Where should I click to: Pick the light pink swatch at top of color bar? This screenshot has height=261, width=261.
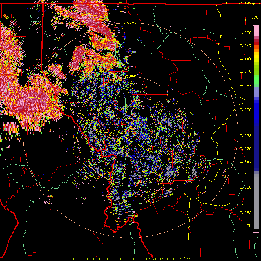[x=256, y=31]
